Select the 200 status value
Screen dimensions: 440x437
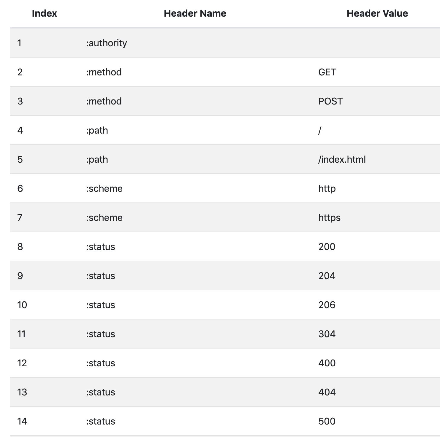(x=327, y=247)
